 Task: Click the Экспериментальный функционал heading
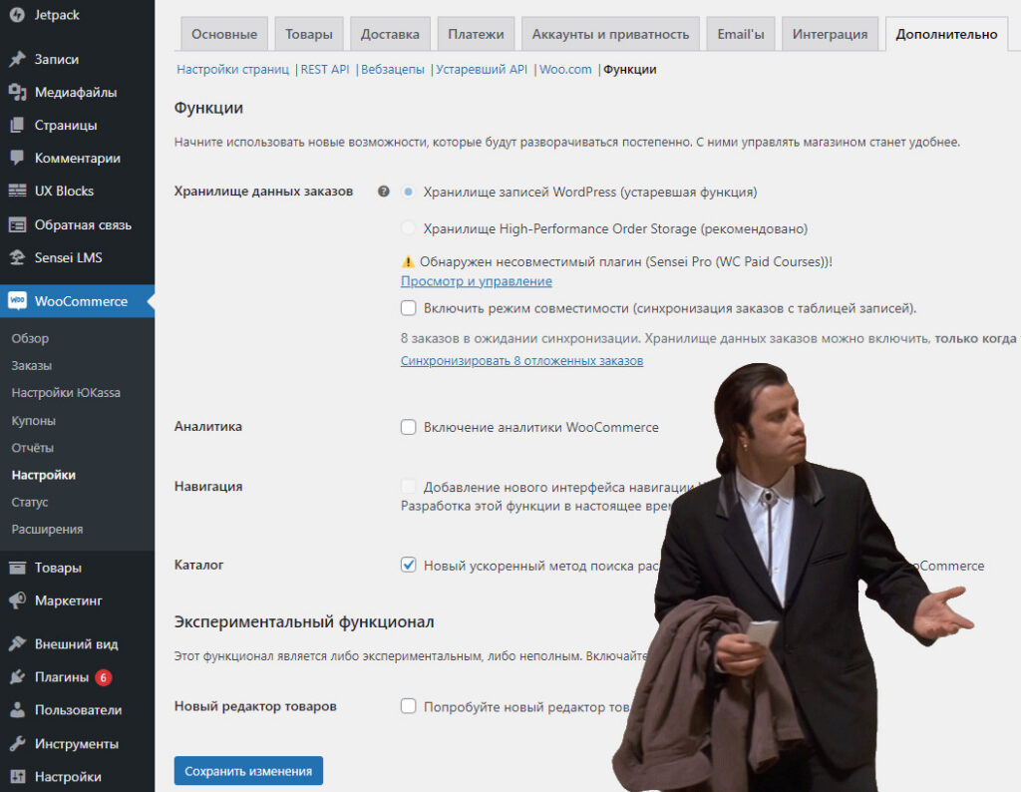304,622
